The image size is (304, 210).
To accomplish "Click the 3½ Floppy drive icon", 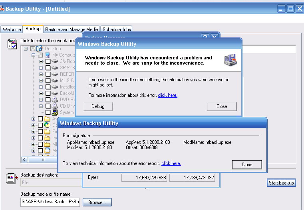I will [55, 61].
